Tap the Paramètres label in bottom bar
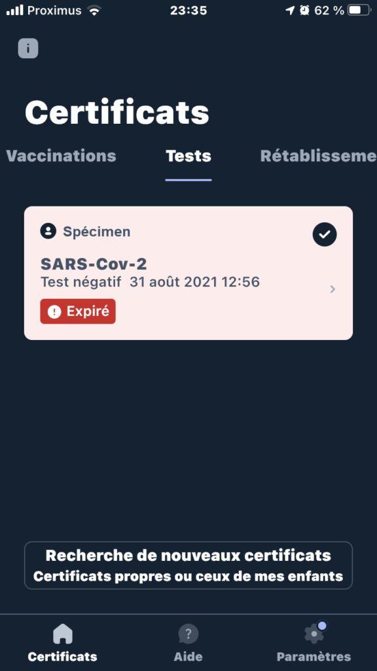The image size is (377, 671). point(314,657)
